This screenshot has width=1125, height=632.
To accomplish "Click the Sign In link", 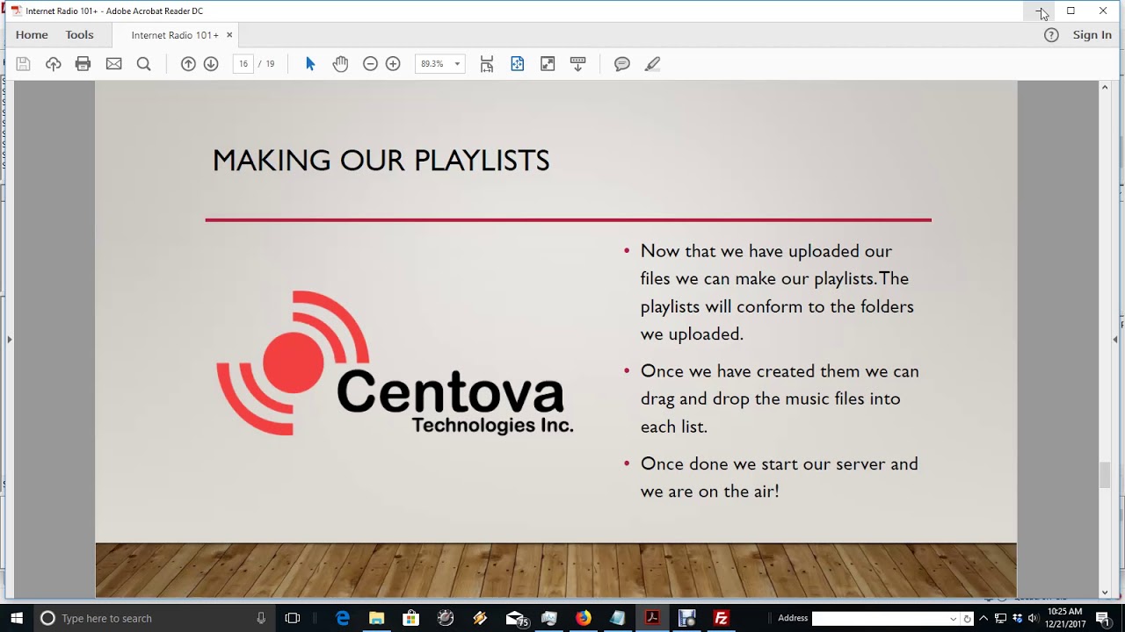I will [x=1092, y=35].
